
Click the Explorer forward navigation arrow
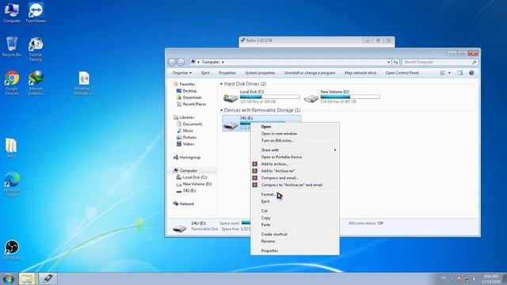(x=181, y=62)
